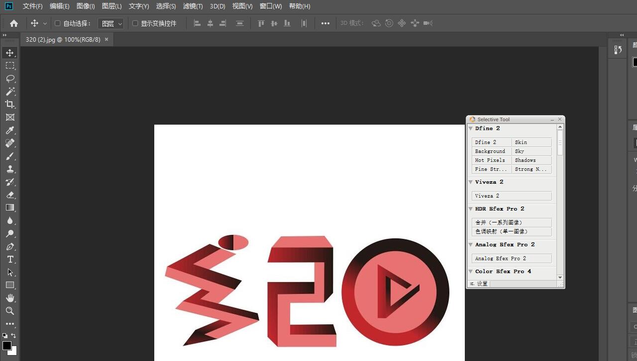Screen dimensions: 637x361
Task: Click the black foreground color swatch
Action: click(x=6, y=345)
